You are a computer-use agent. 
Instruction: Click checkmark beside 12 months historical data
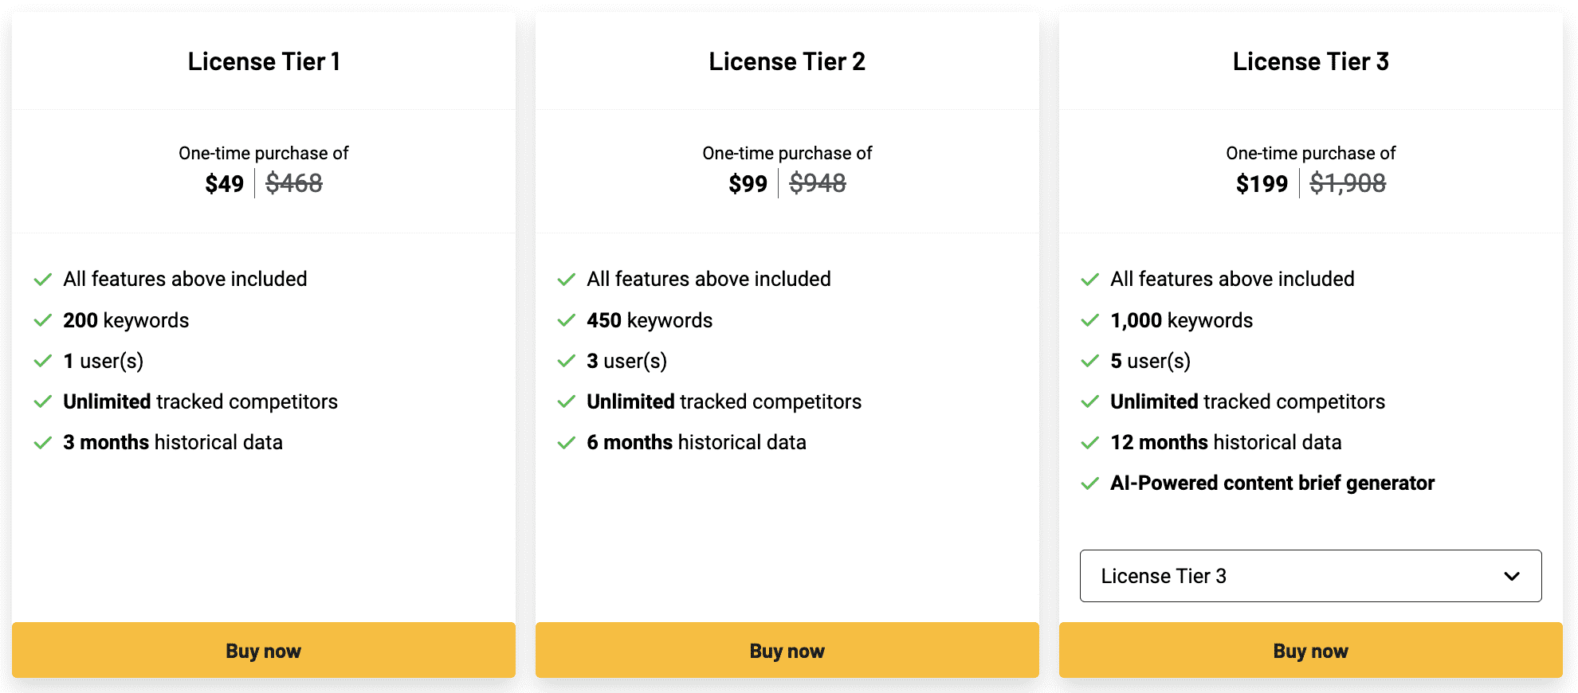[1090, 443]
